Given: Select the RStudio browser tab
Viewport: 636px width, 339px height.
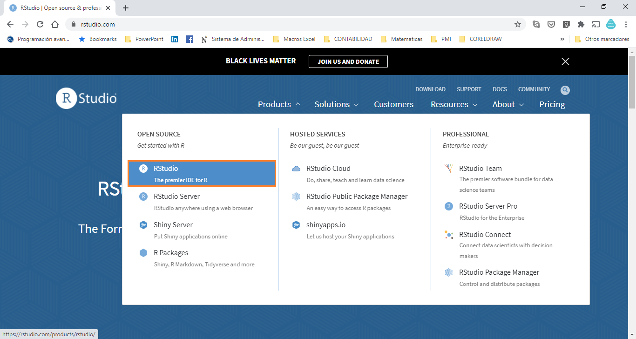Looking at the screenshot, I should click(x=56, y=7).
